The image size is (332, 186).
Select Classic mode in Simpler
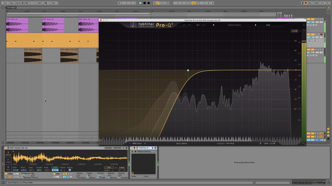pyautogui.click(x=8, y=153)
